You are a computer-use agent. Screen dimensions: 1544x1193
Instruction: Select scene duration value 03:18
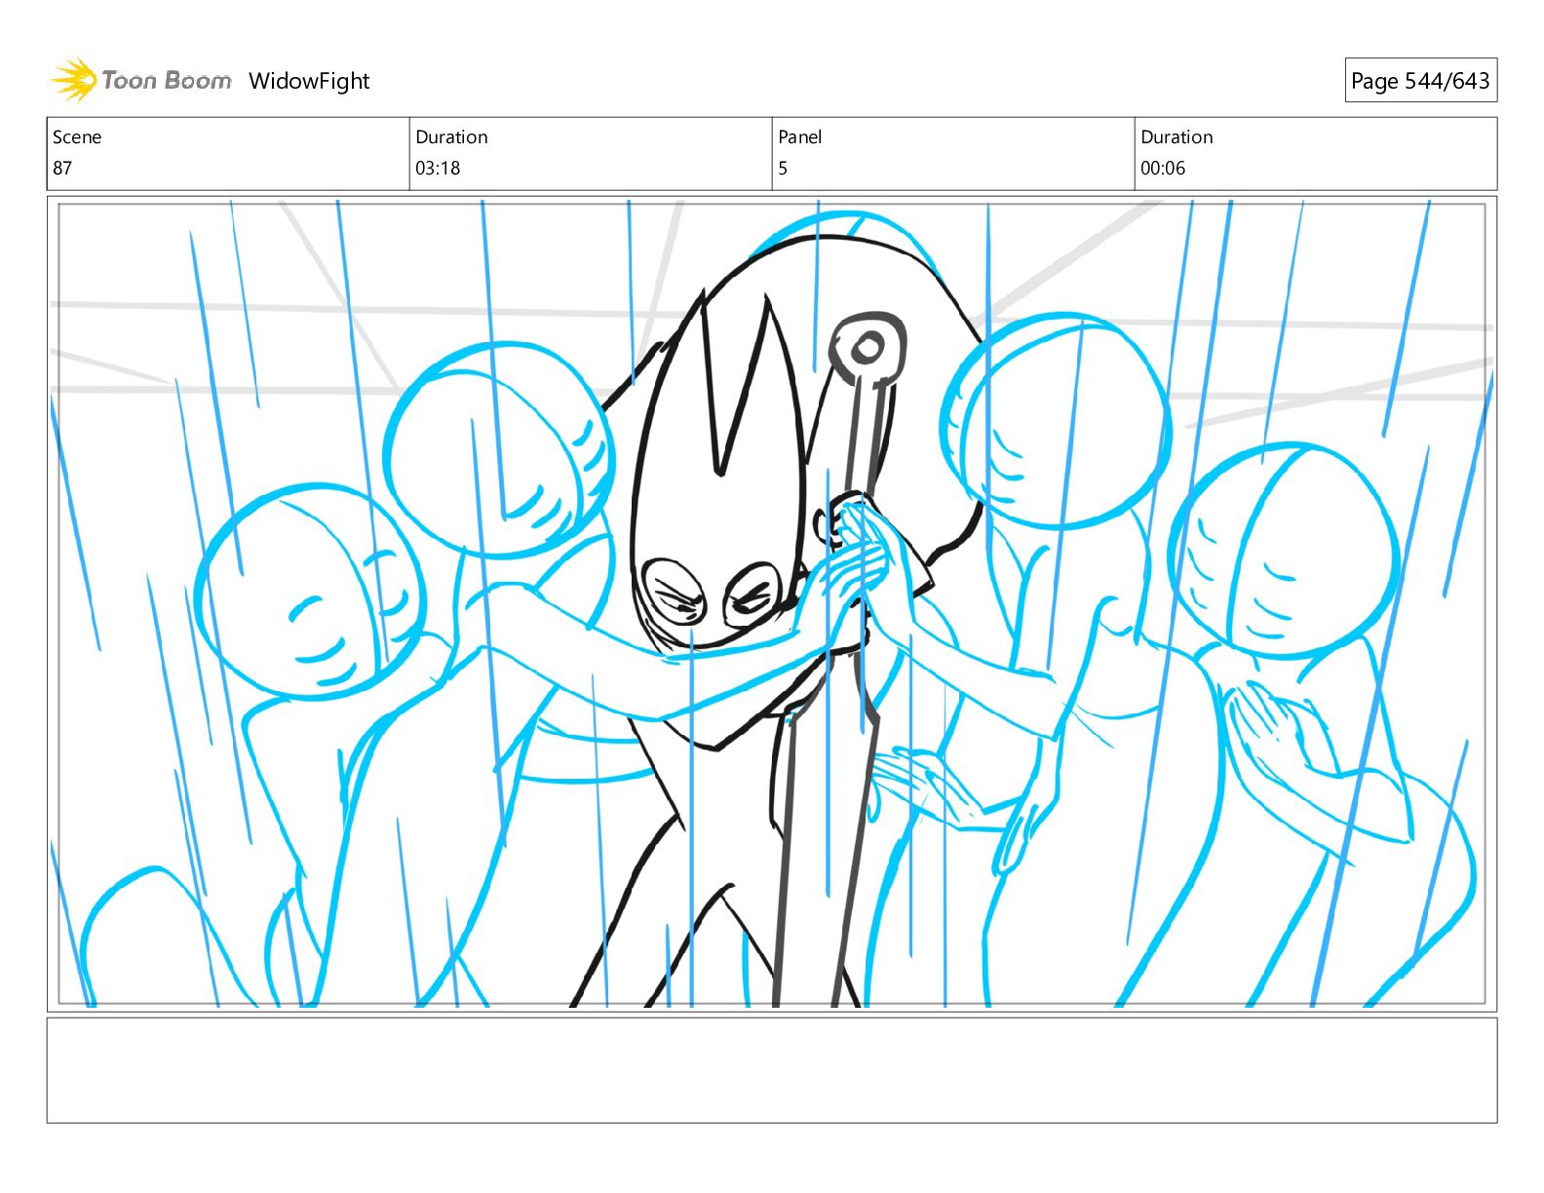click(438, 168)
